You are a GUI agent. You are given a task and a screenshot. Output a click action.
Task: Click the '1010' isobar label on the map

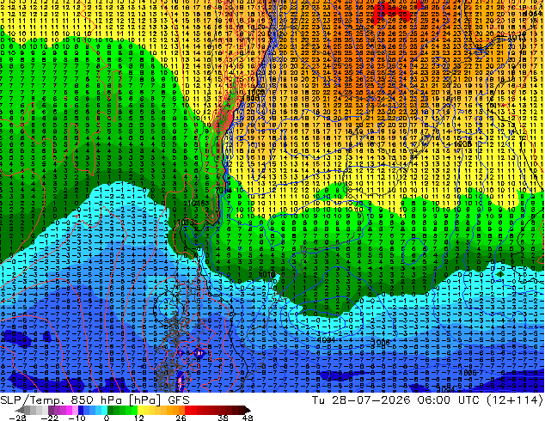click(267, 274)
